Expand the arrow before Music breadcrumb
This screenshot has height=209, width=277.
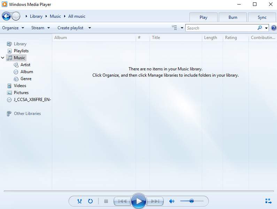pos(46,16)
